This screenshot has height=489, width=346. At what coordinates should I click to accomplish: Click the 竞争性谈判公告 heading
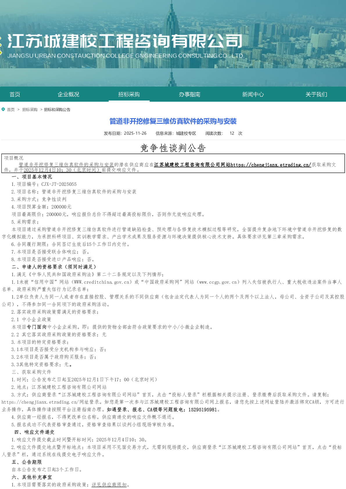[173, 148]
